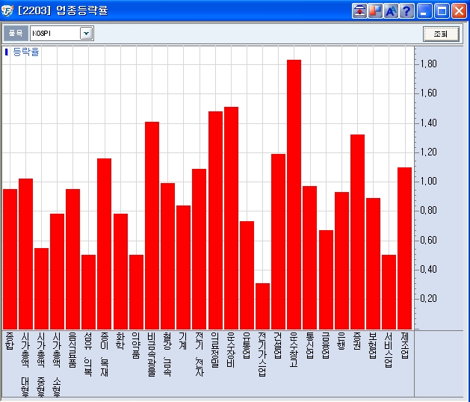Click the red-blue color theme icon
Screen dimensions: 470x402
(x=375, y=11)
